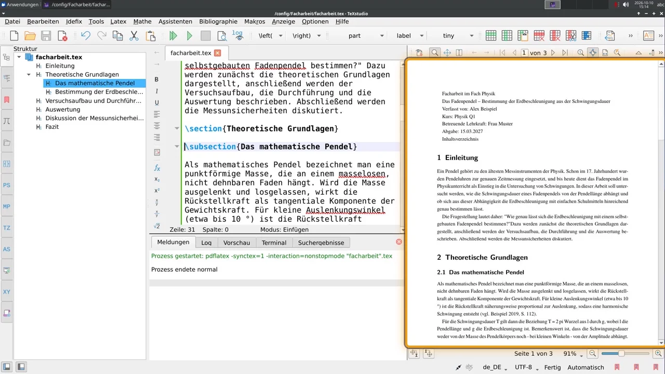Select the Fazit section in the structure
Screen dimensions: 665x374
(x=52, y=127)
